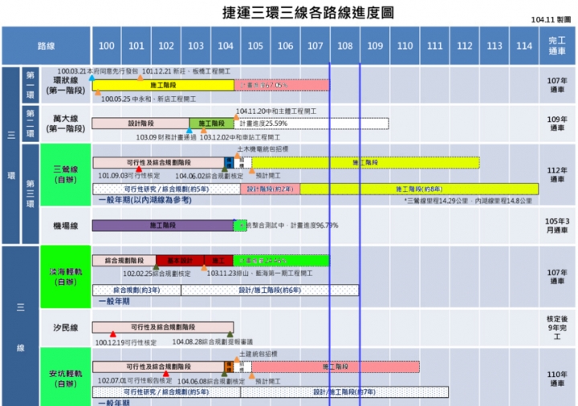
Task: Click orange triangle for 103.12.02 中和車站工程開工
Action: coord(203,131)
